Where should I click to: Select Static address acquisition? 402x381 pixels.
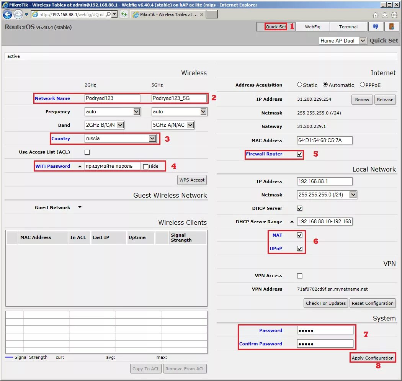coord(299,84)
